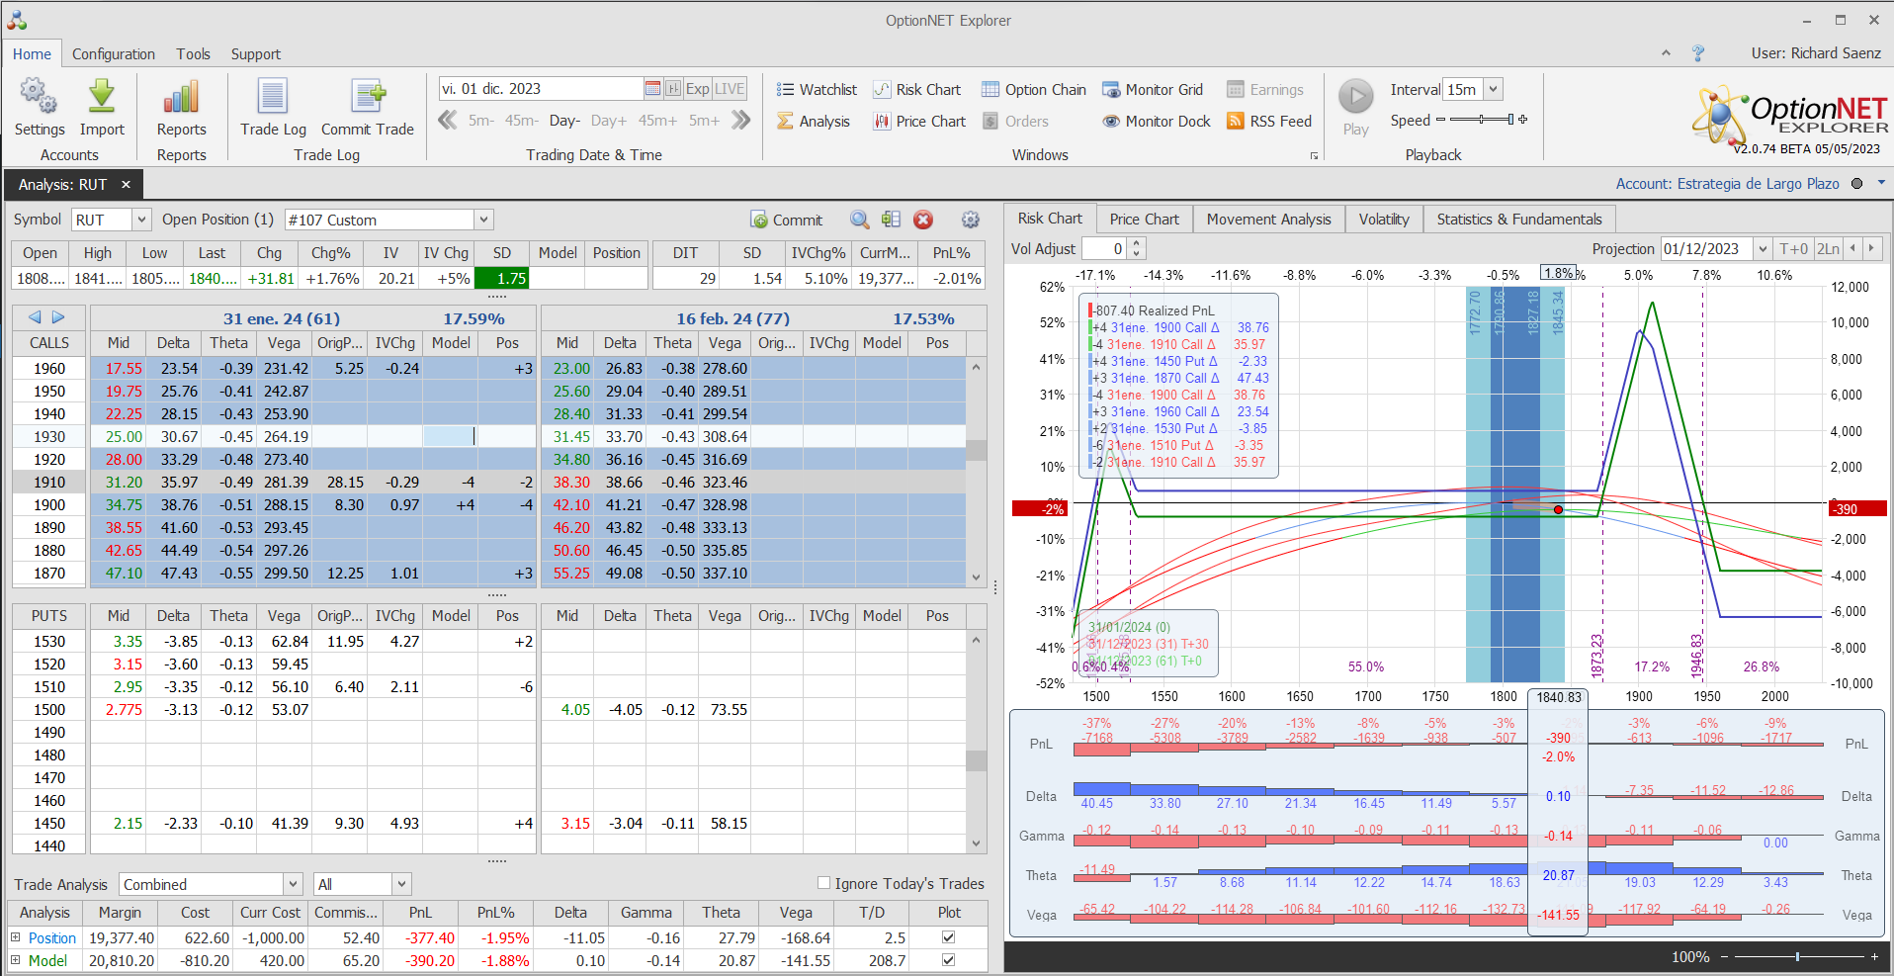The image size is (1894, 976).
Task: Toggle the 2Ln chart lines button
Action: coord(1829,249)
